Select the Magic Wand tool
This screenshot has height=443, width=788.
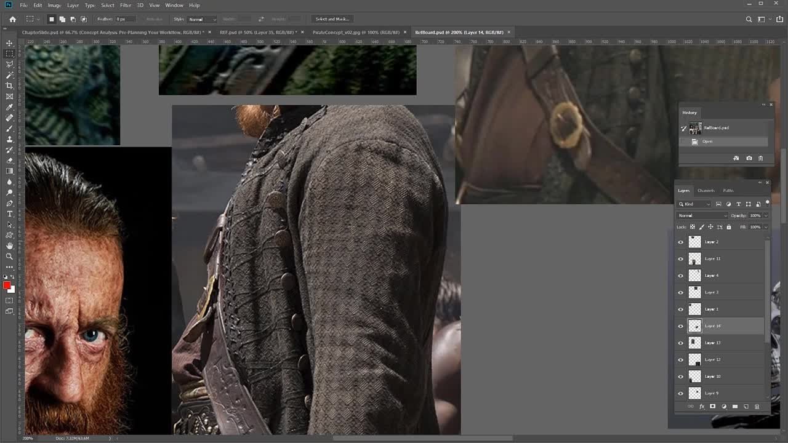(9, 75)
